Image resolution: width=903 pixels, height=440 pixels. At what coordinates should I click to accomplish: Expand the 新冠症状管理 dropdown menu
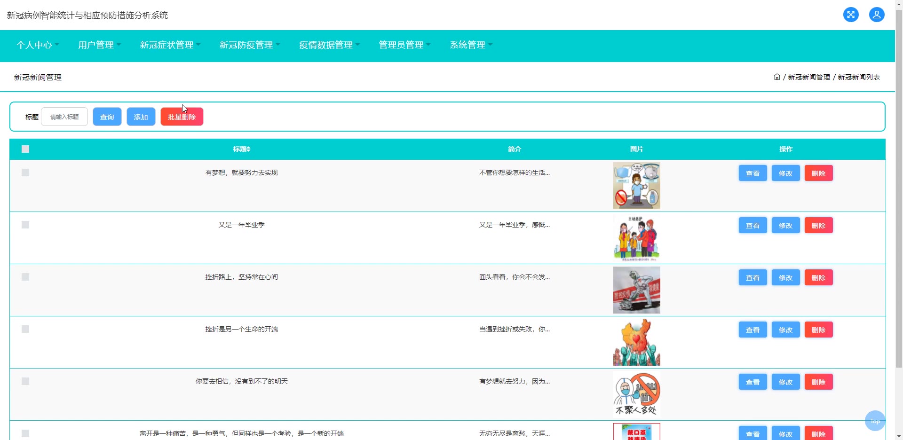coord(170,45)
